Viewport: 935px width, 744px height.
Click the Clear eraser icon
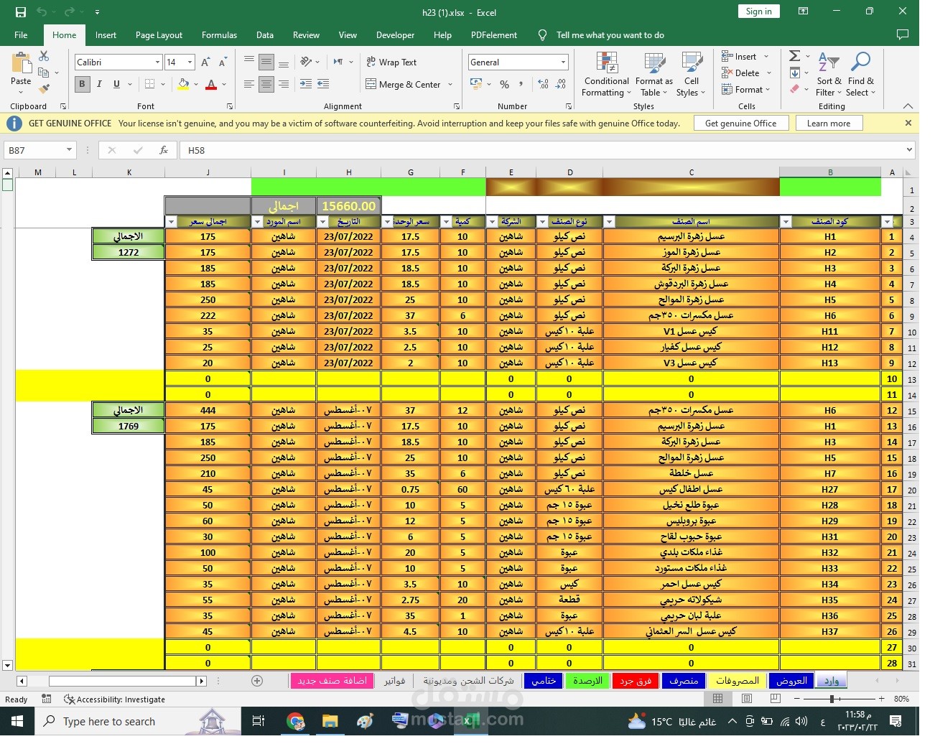click(794, 89)
